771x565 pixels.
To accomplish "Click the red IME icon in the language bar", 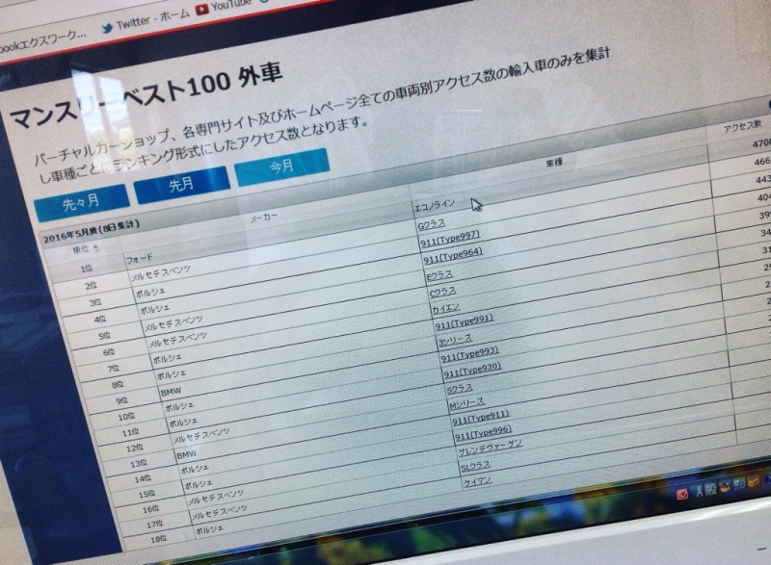I will pos(681,494).
